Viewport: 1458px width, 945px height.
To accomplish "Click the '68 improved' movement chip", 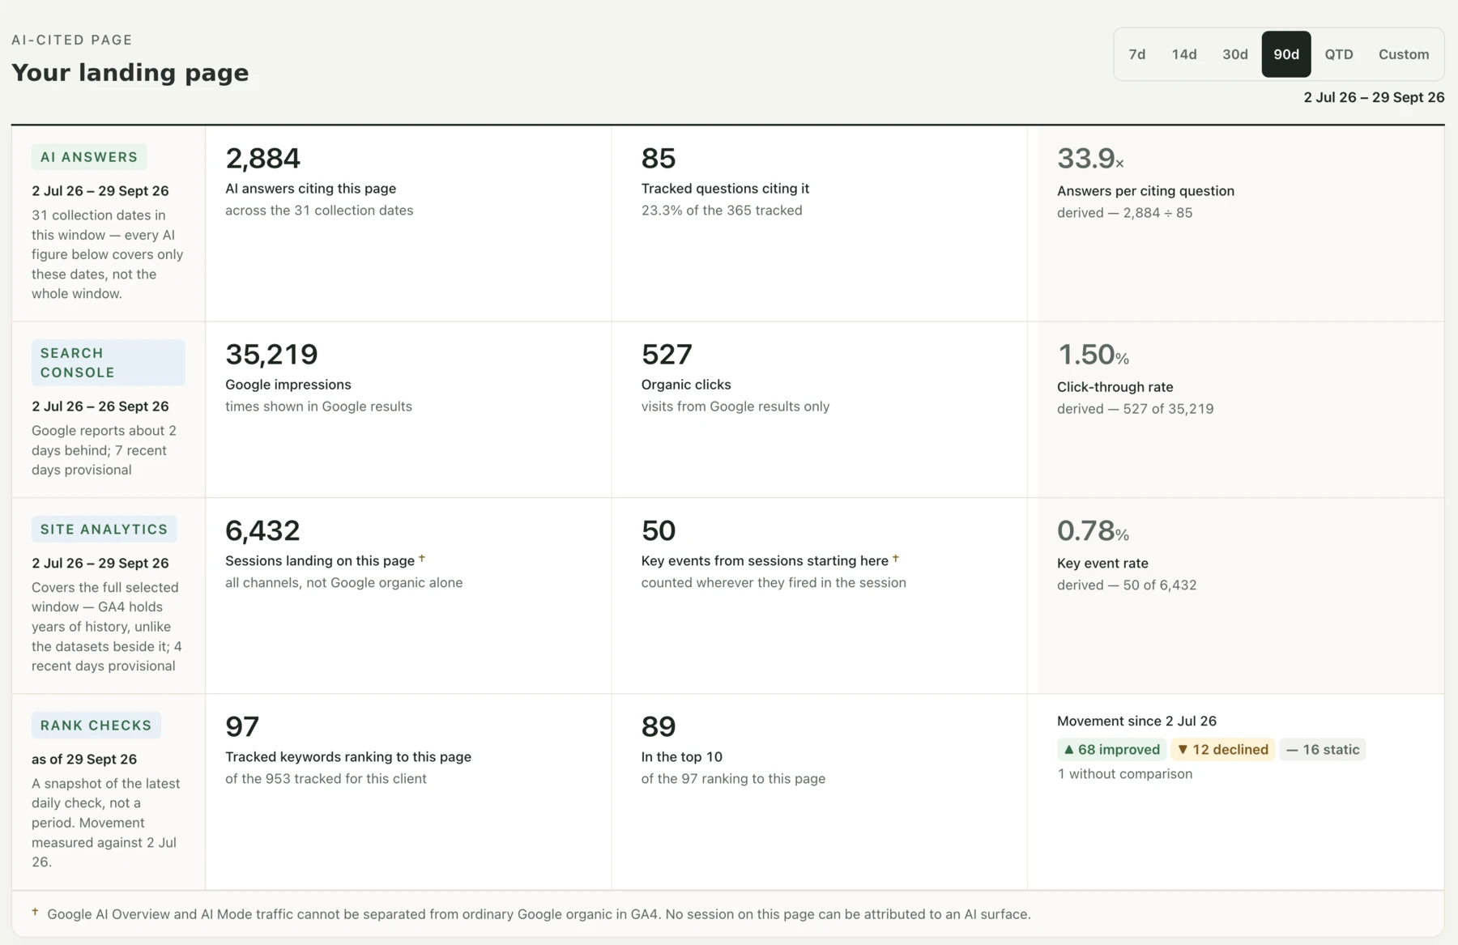I will pos(1111,750).
